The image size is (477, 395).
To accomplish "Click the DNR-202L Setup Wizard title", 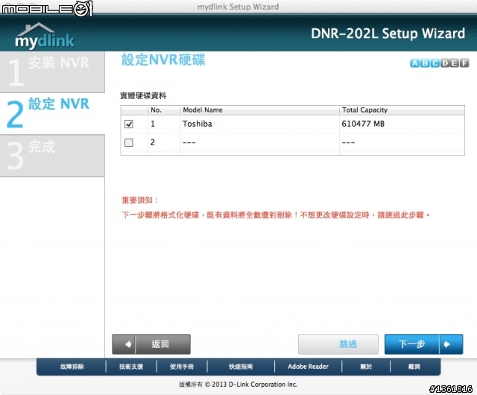I will (x=388, y=34).
